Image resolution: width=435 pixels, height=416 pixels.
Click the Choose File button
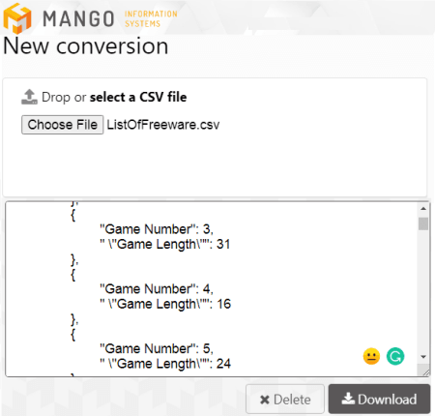pyautogui.click(x=63, y=125)
